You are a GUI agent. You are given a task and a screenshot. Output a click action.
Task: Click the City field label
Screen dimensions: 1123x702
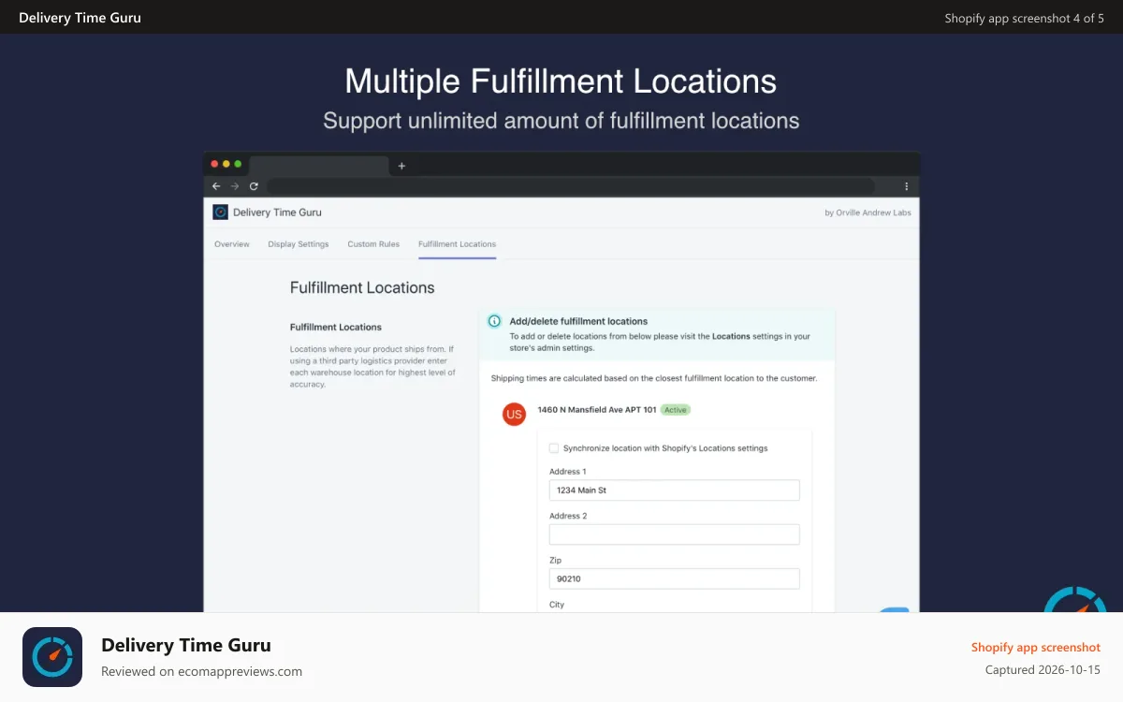[557, 605]
